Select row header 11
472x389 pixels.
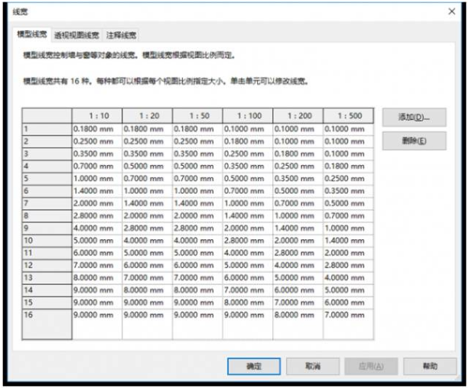[x=47, y=253]
